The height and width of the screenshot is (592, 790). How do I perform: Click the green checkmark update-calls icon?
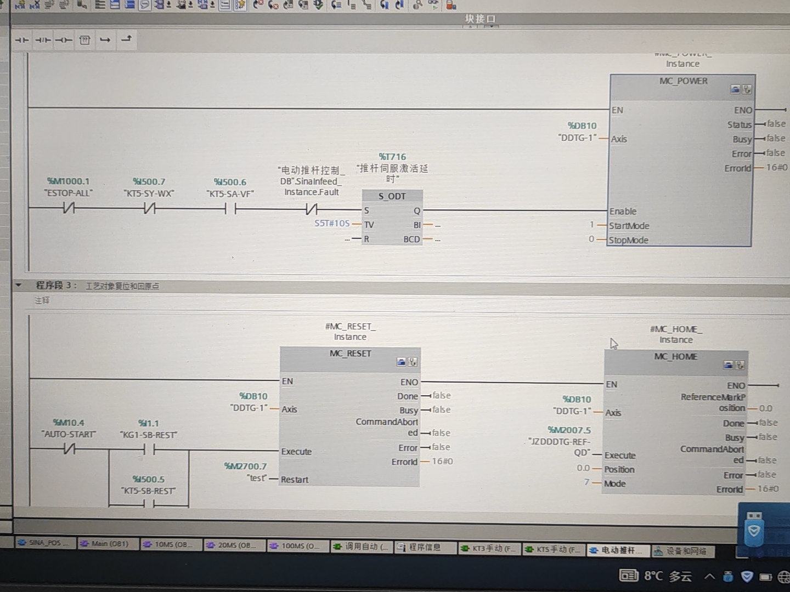click(318, 5)
